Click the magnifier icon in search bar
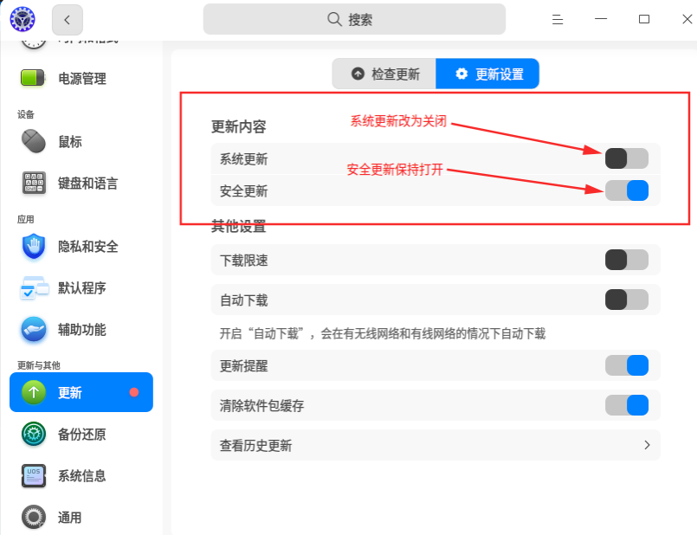Image resolution: width=697 pixels, height=535 pixels. coord(334,19)
